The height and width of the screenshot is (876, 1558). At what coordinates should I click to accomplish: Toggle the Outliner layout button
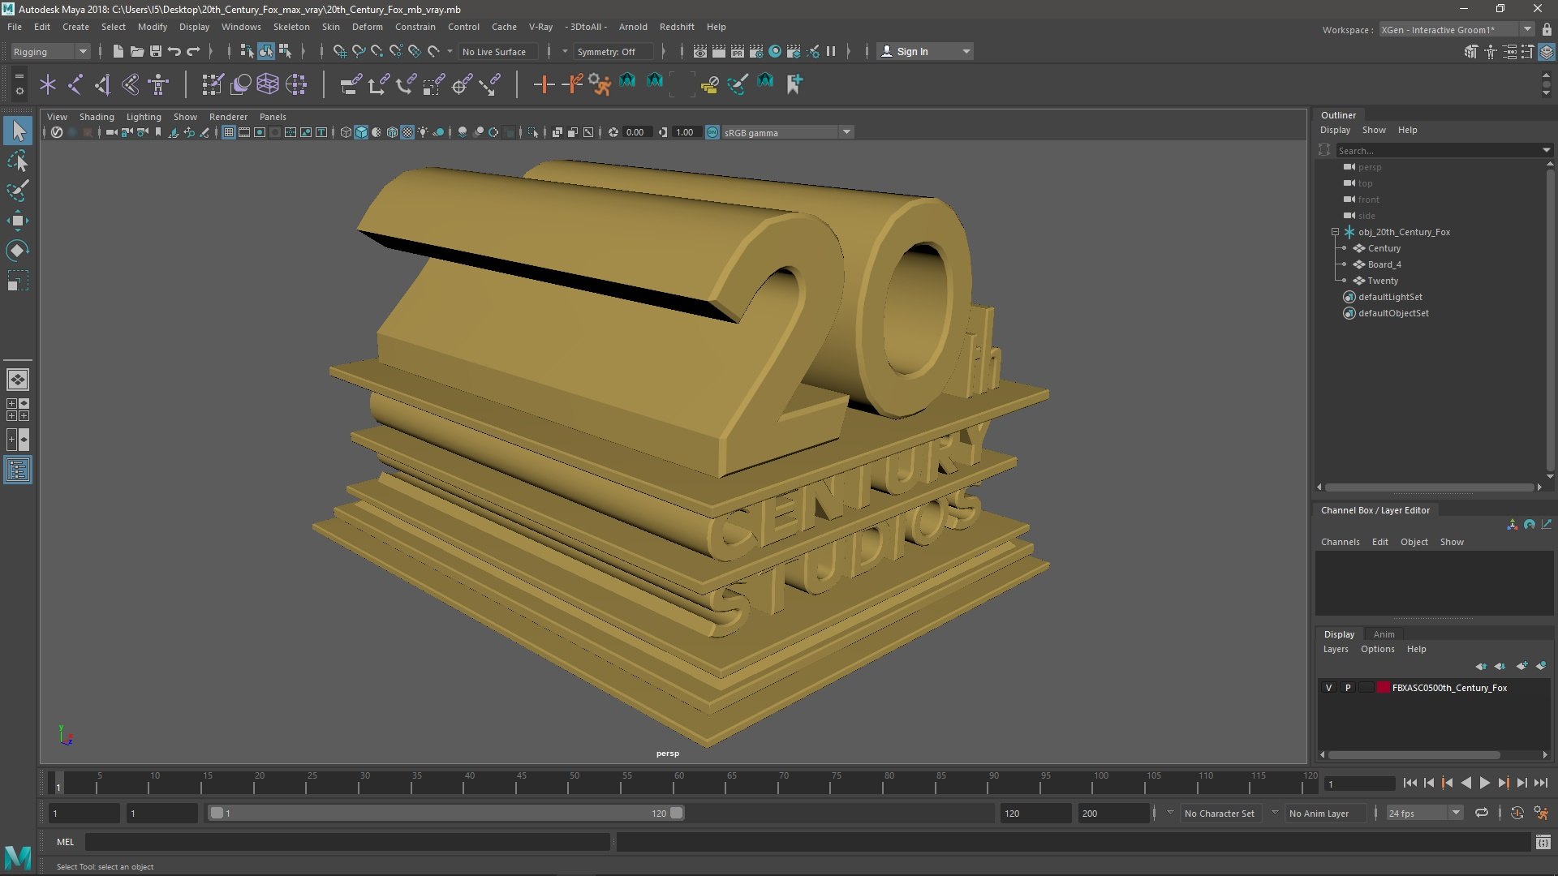point(18,470)
